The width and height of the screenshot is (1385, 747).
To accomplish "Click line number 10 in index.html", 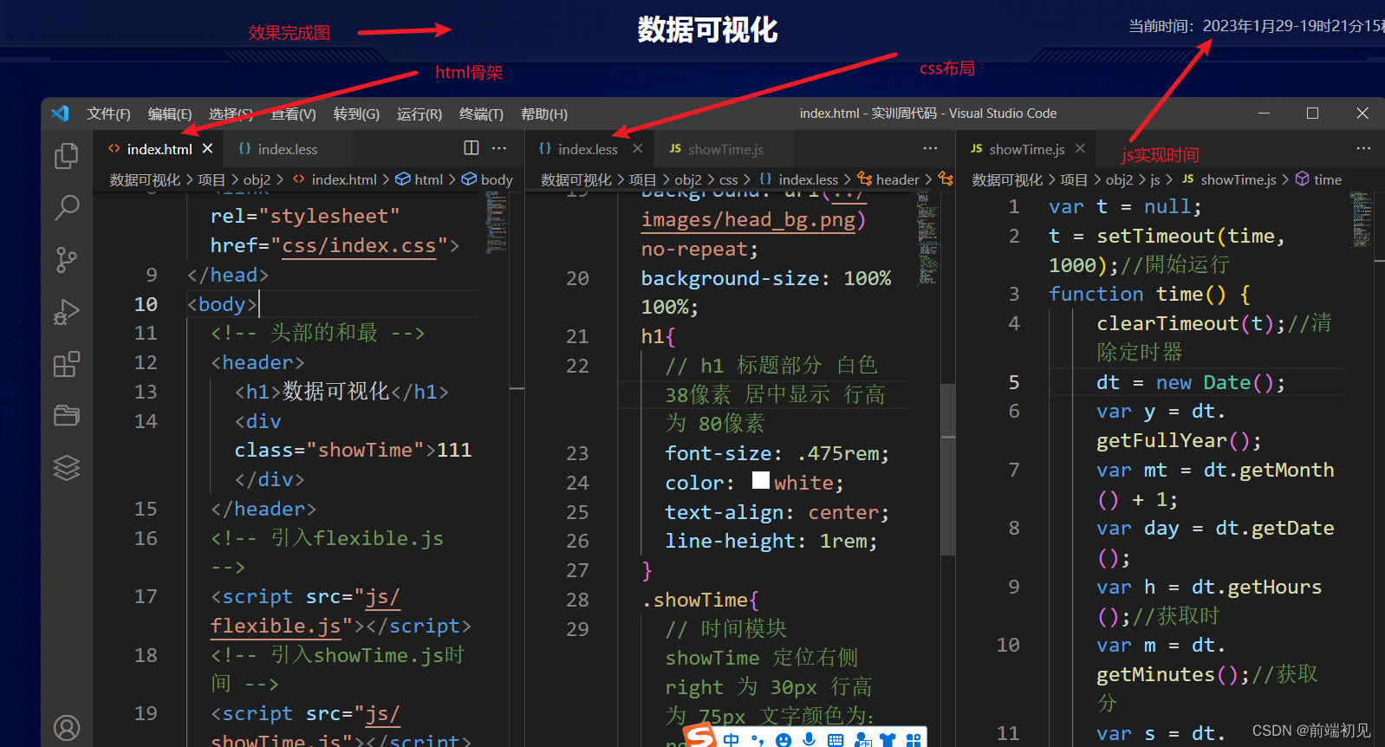I will (x=146, y=304).
